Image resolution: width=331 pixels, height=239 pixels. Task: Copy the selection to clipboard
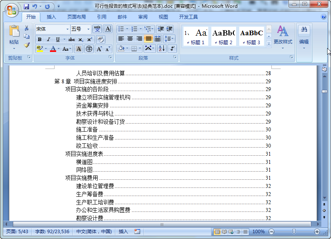pos(26,36)
